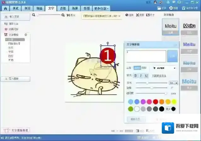Pick the green color swatch
This screenshot has width=201, height=141.
pos(131,109)
